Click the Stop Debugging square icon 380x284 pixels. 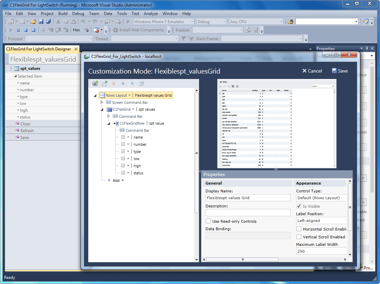26,30
